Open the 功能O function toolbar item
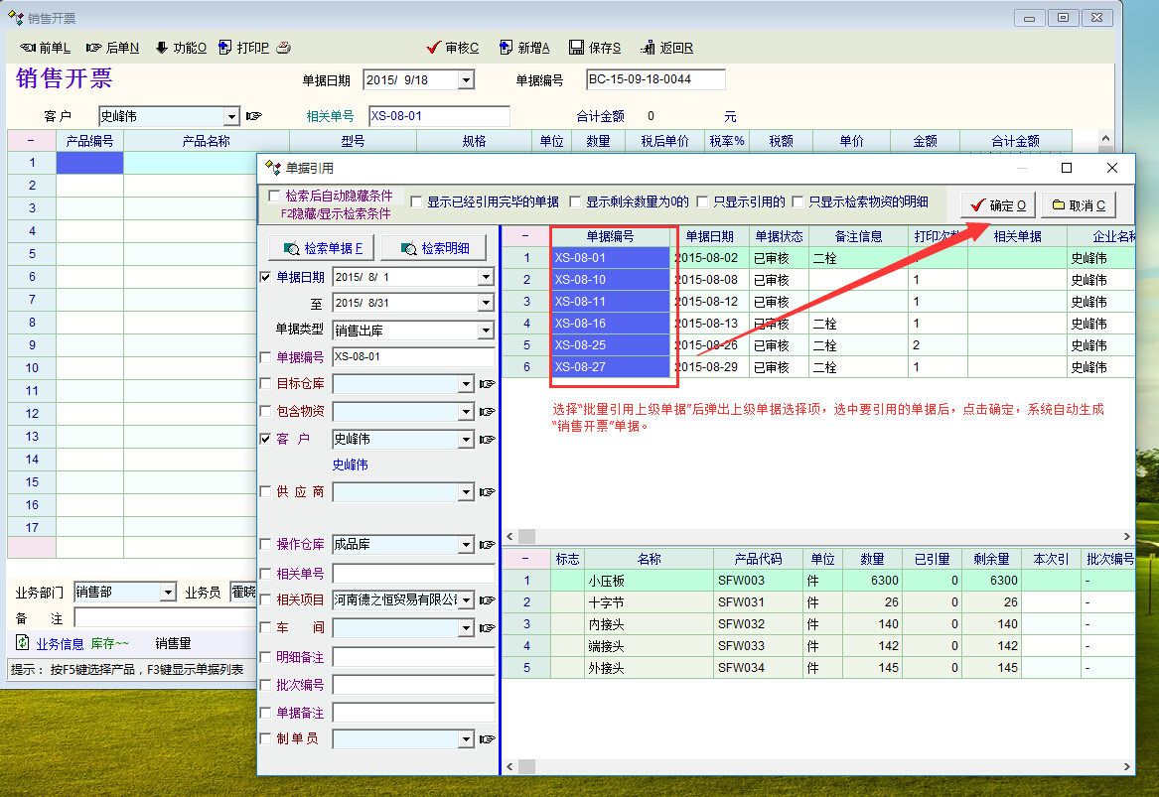This screenshot has height=797, width=1159. coord(162,48)
